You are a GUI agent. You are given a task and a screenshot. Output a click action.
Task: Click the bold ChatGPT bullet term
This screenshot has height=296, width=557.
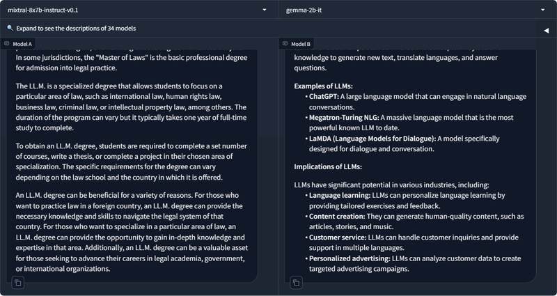[324, 96]
